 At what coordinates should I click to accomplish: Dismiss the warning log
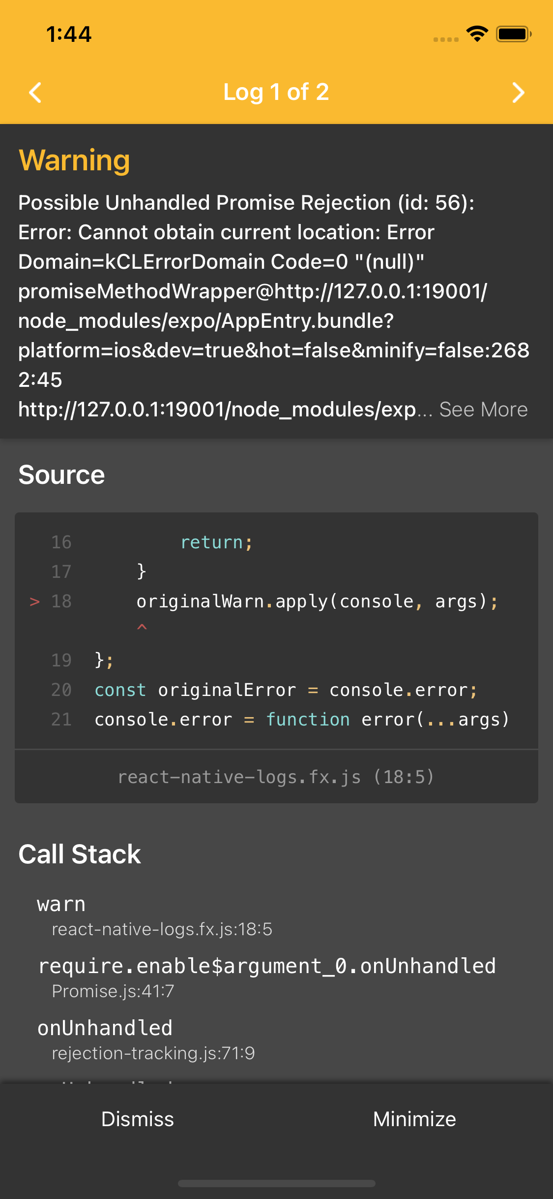coord(138,1119)
